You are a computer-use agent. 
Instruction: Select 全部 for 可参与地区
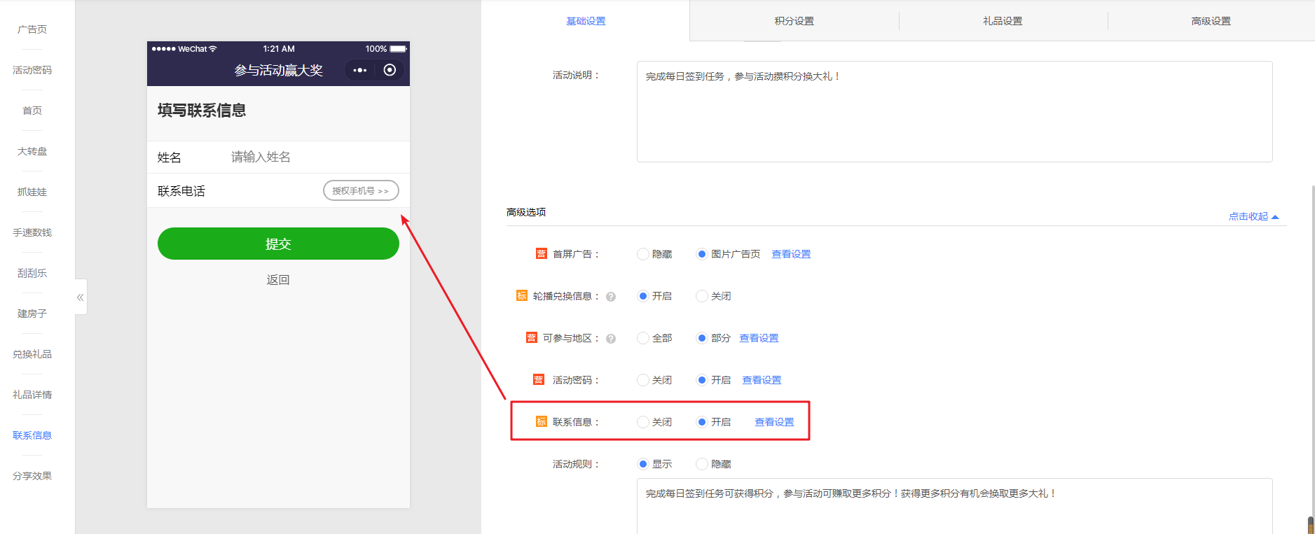(642, 338)
